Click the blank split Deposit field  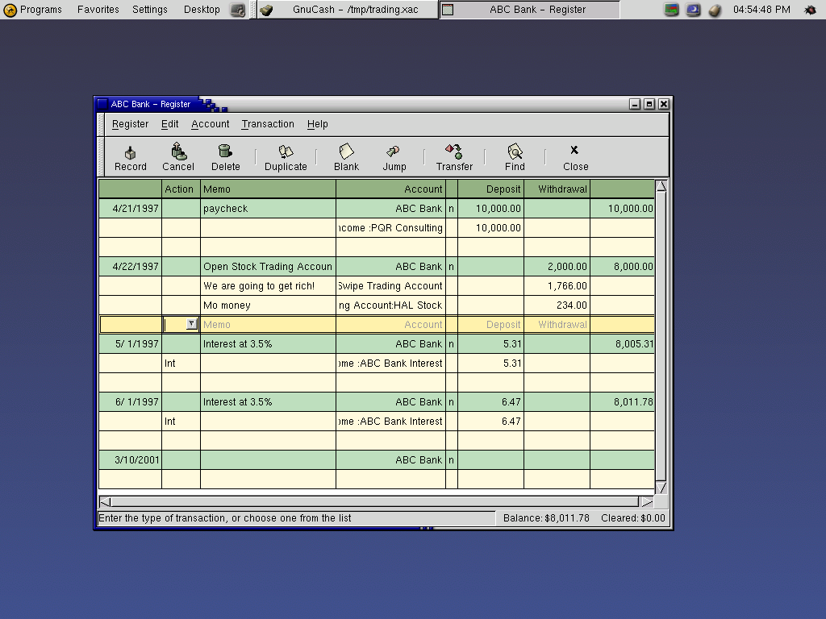coord(490,324)
